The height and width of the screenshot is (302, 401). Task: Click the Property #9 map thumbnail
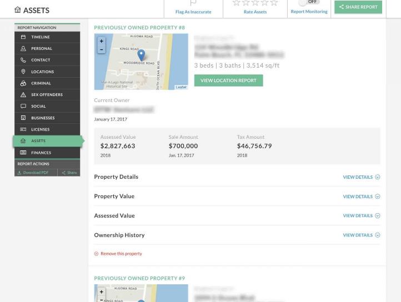[x=141, y=293]
